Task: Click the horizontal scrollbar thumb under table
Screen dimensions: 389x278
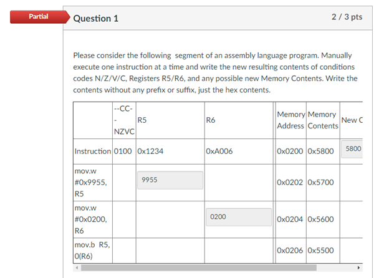Action: (x=199, y=268)
